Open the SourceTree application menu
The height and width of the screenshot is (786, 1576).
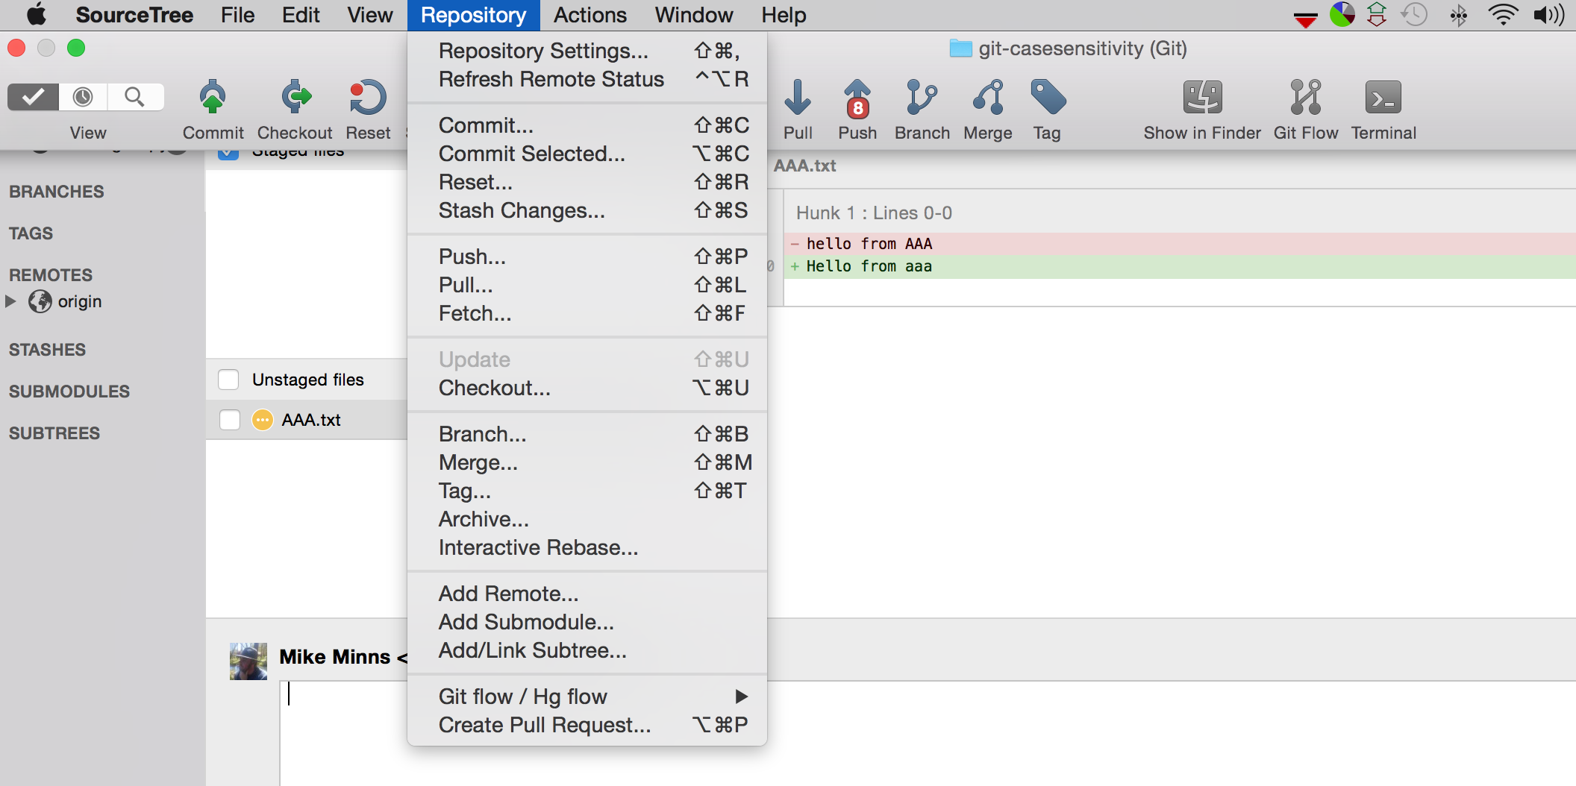pos(134,15)
